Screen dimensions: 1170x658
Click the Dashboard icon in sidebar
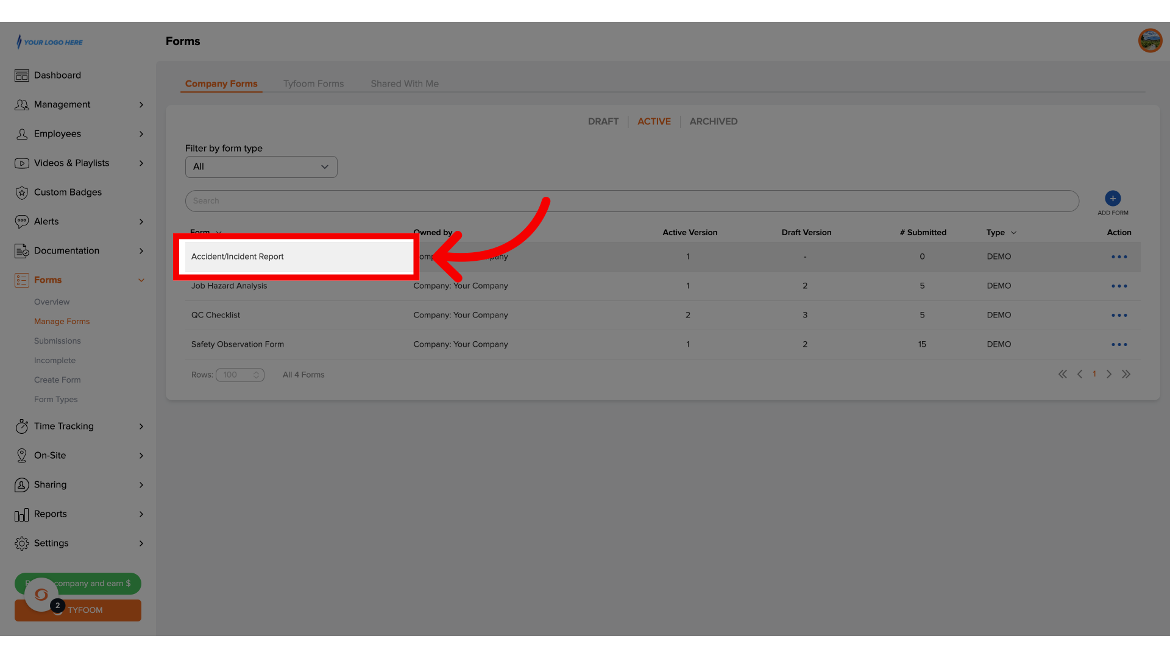coord(22,75)
